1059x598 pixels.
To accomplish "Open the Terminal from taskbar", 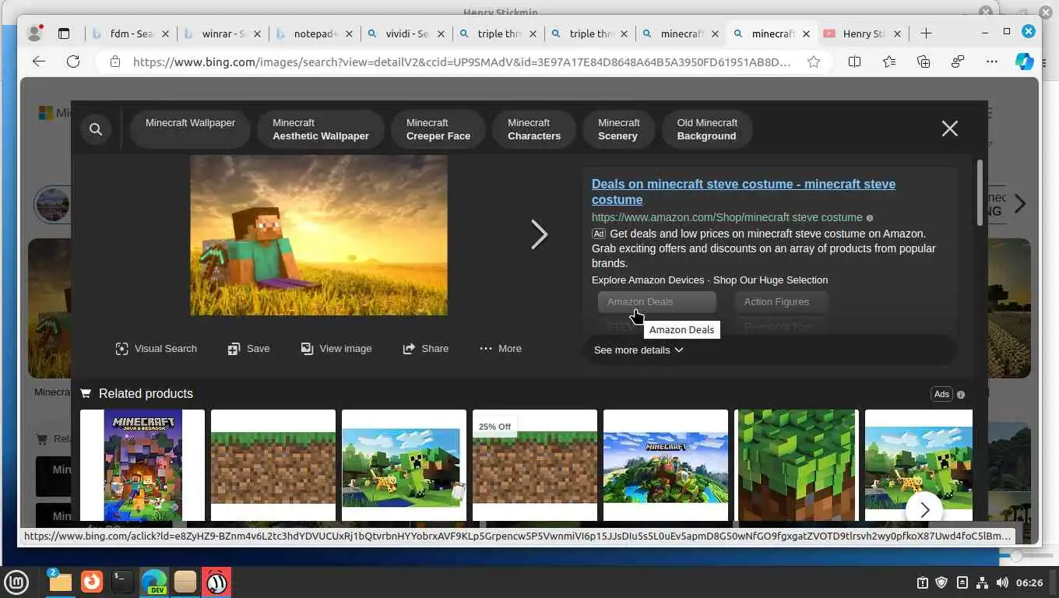I will pyautogui.click(x=123, y=582).
